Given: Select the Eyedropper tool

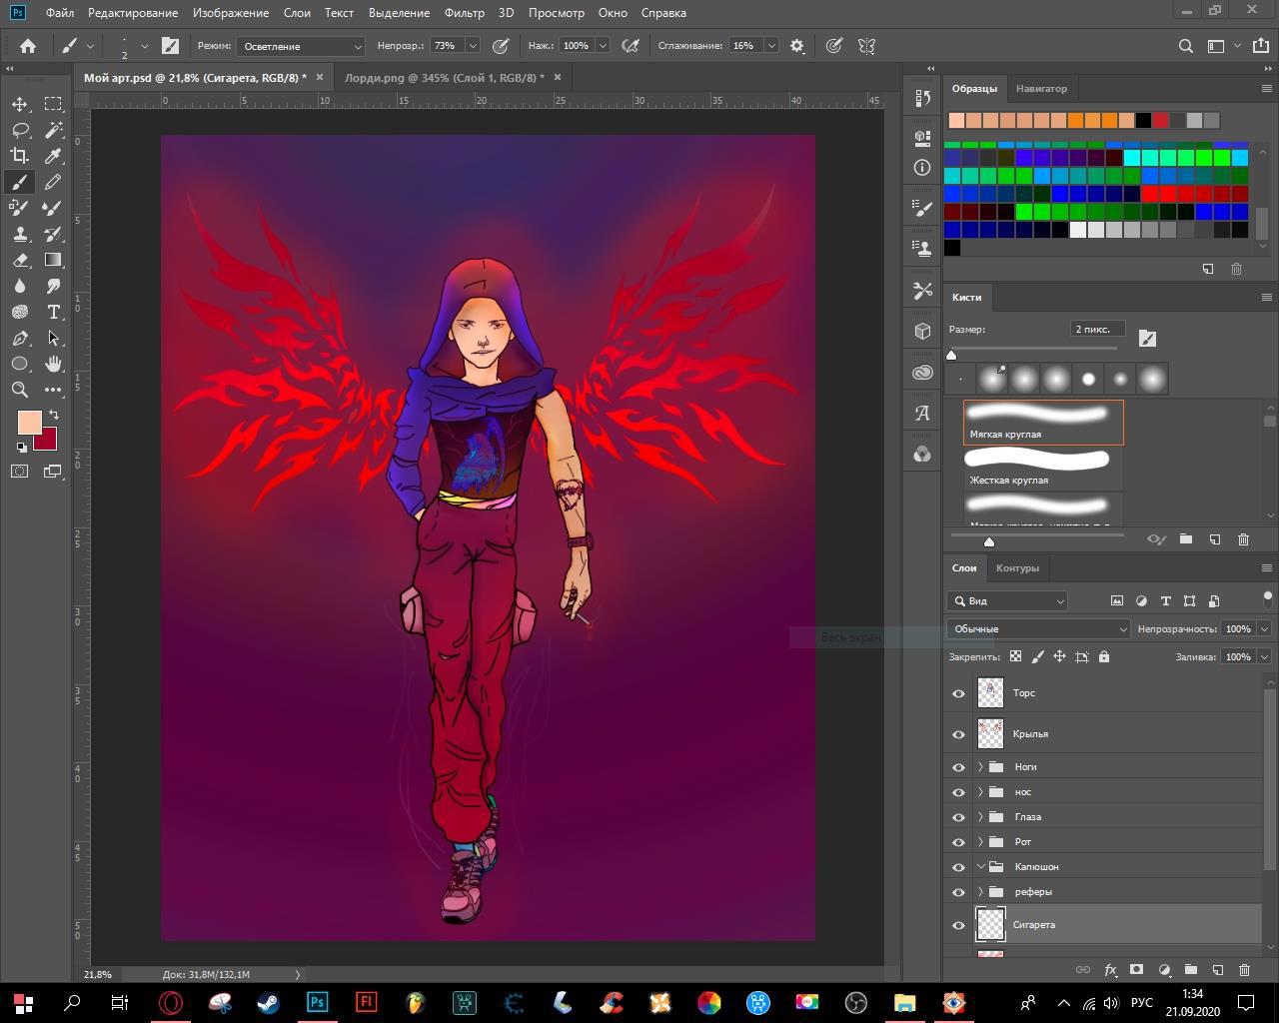Looking at the screenshot, I should click(53, 156).
